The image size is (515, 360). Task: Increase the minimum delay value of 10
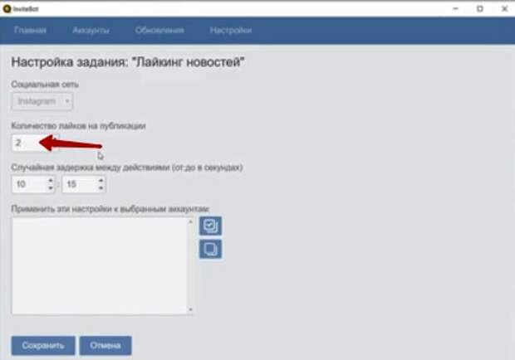click(51, 180)
